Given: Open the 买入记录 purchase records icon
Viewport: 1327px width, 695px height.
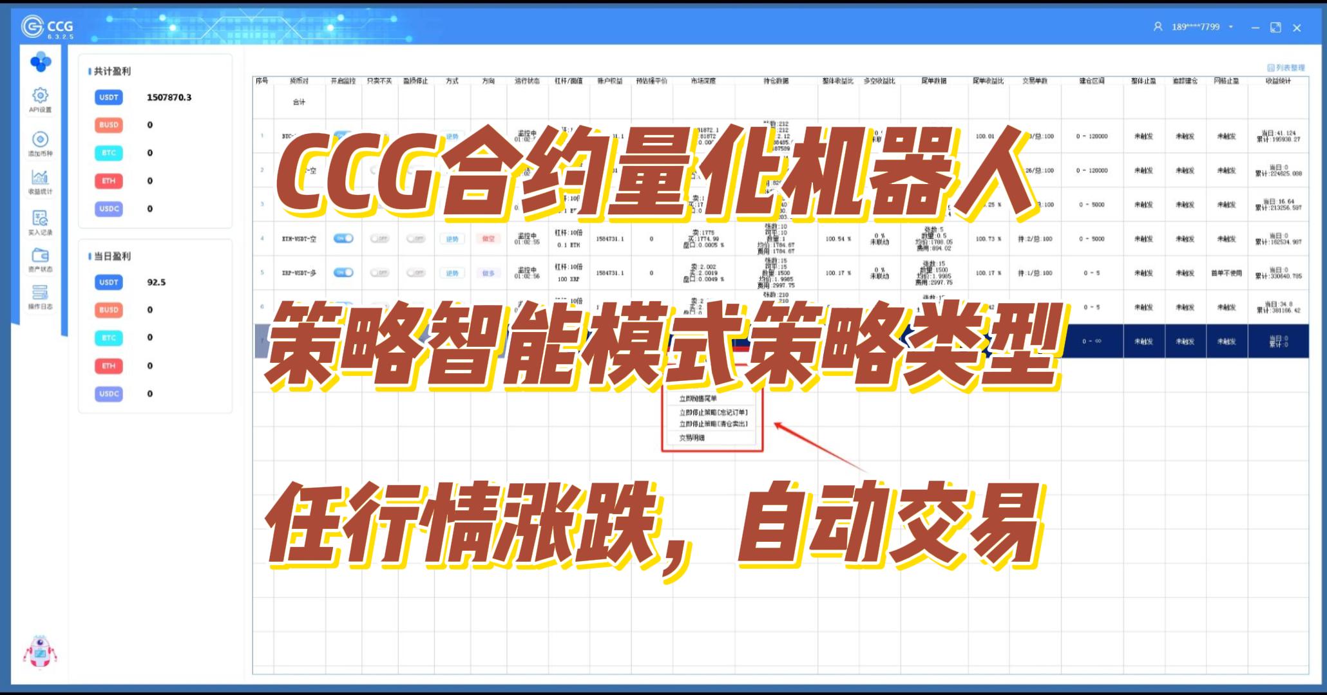Looking at the screenshot, I should point(40,218).
